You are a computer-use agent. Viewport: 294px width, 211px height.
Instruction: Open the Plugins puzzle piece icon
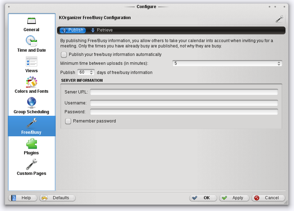pyautogui.click(x=31, y=144)
